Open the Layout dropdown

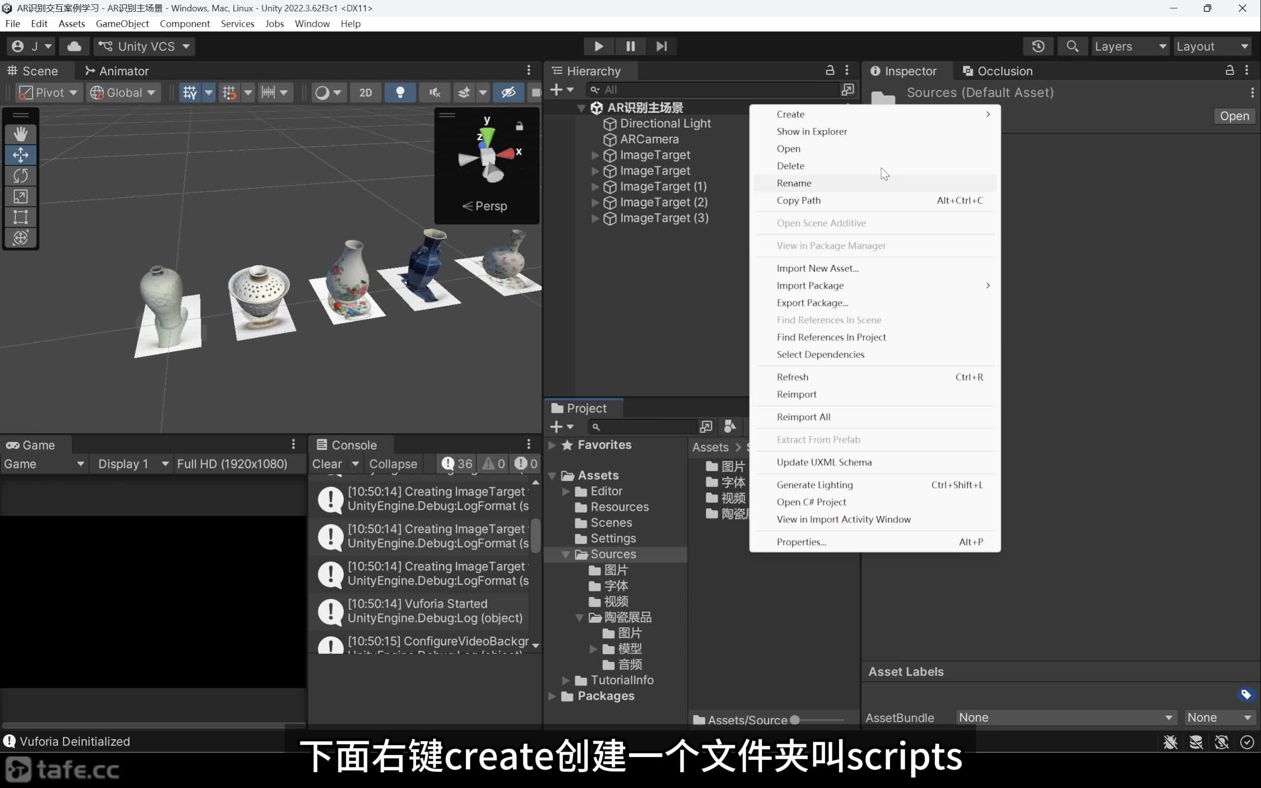1213,46
